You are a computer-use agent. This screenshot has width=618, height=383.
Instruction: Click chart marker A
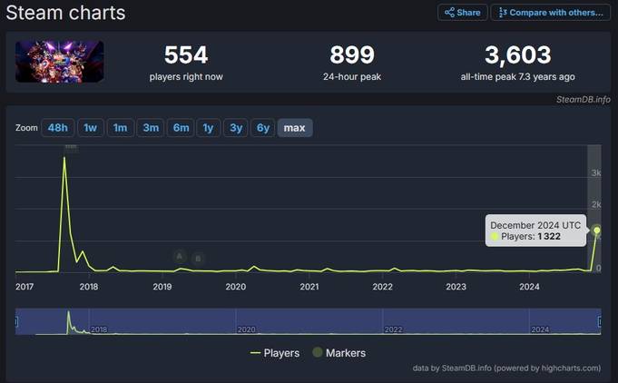click(x=180, y=257)
